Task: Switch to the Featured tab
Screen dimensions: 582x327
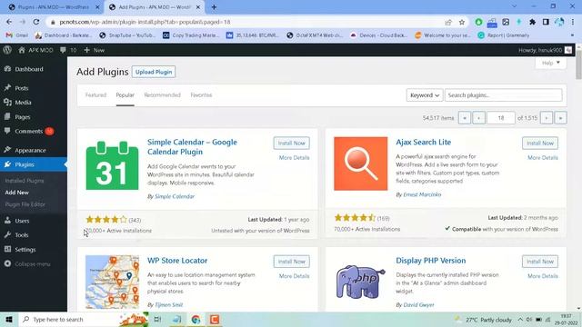Action: [x=95, y=94]
